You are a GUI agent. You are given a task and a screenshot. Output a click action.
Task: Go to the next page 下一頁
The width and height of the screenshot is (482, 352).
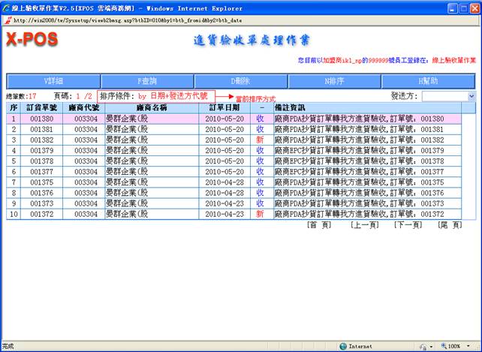(408, 224)
